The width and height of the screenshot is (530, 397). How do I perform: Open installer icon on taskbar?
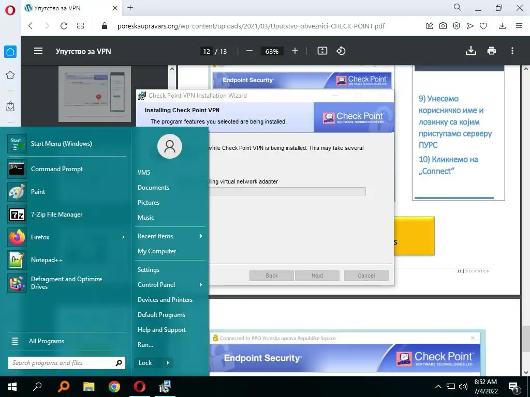[165, 387]
